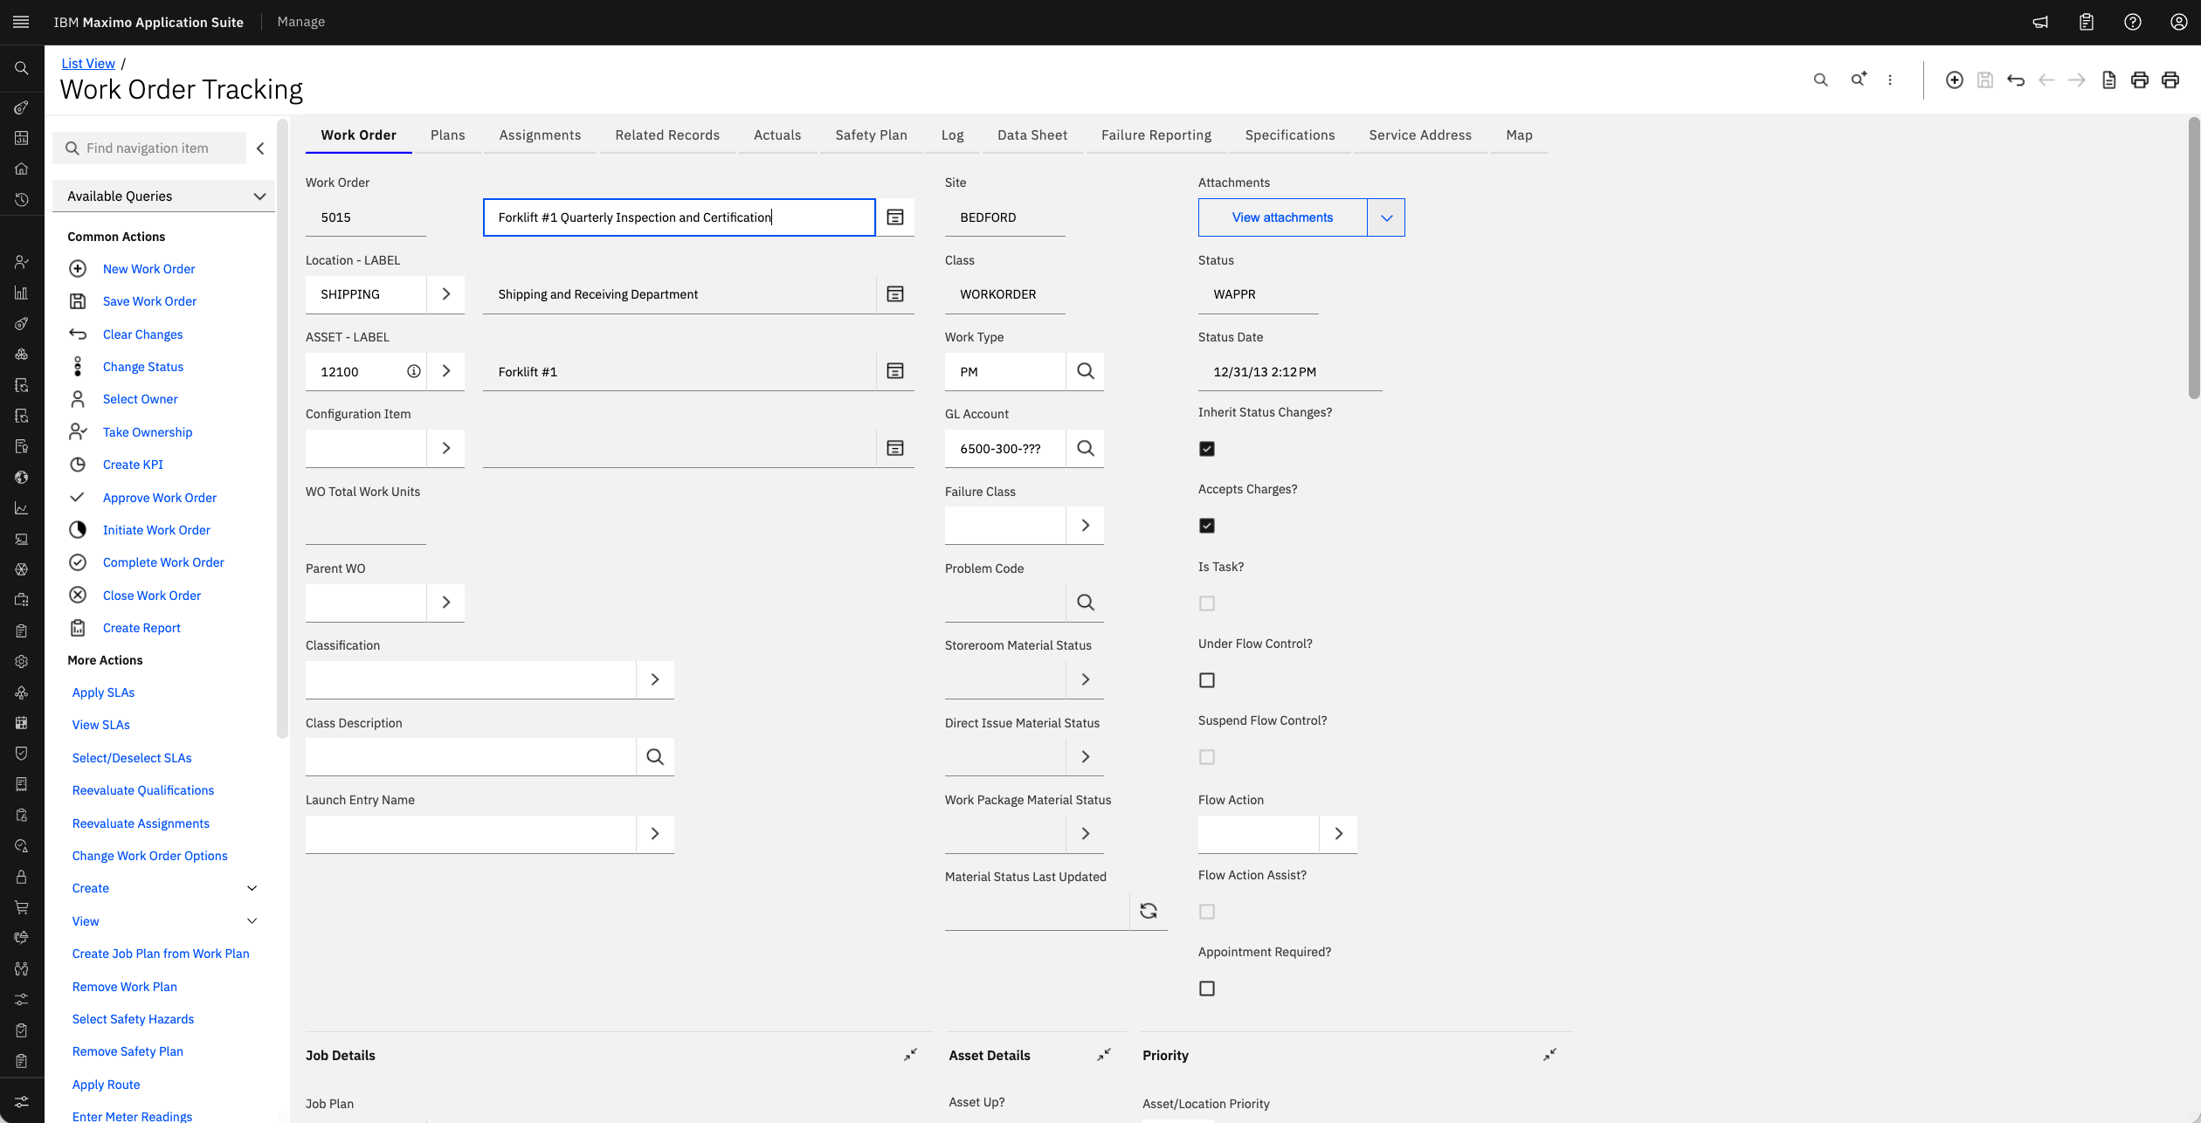The height and width of the screenshot is (1123, 2201).
Task: Click Change Status action
Action: 143,367
